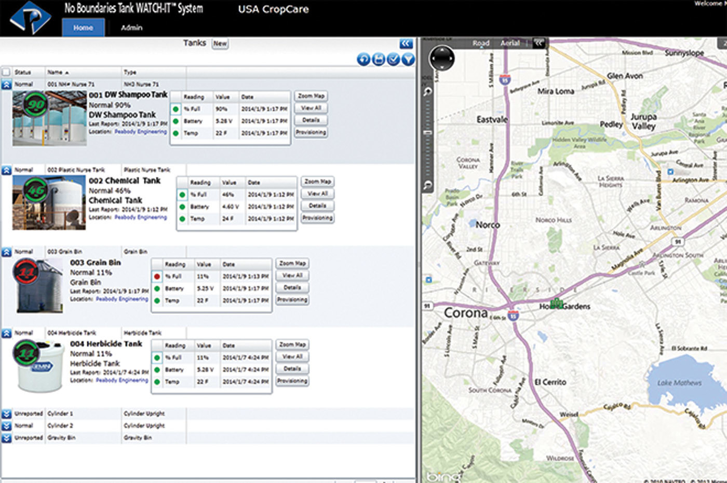Click green Temp status dot for Herbicide Tank
This screenshot has width=727, height=483.
tap(157, 382)
